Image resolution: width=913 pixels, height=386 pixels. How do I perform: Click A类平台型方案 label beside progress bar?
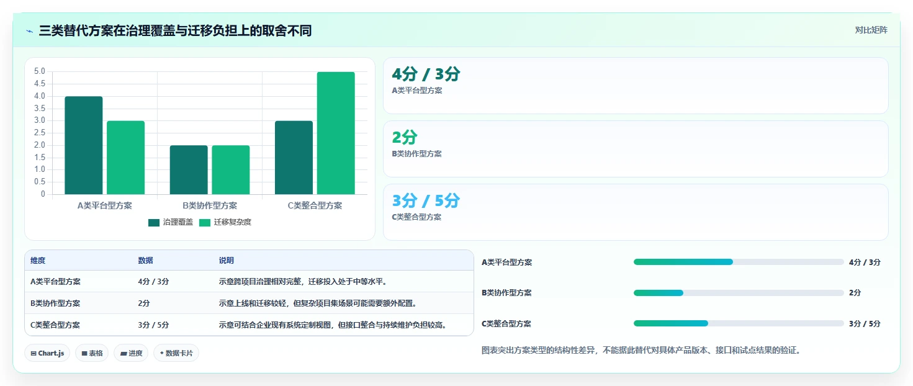click(507, 263)
